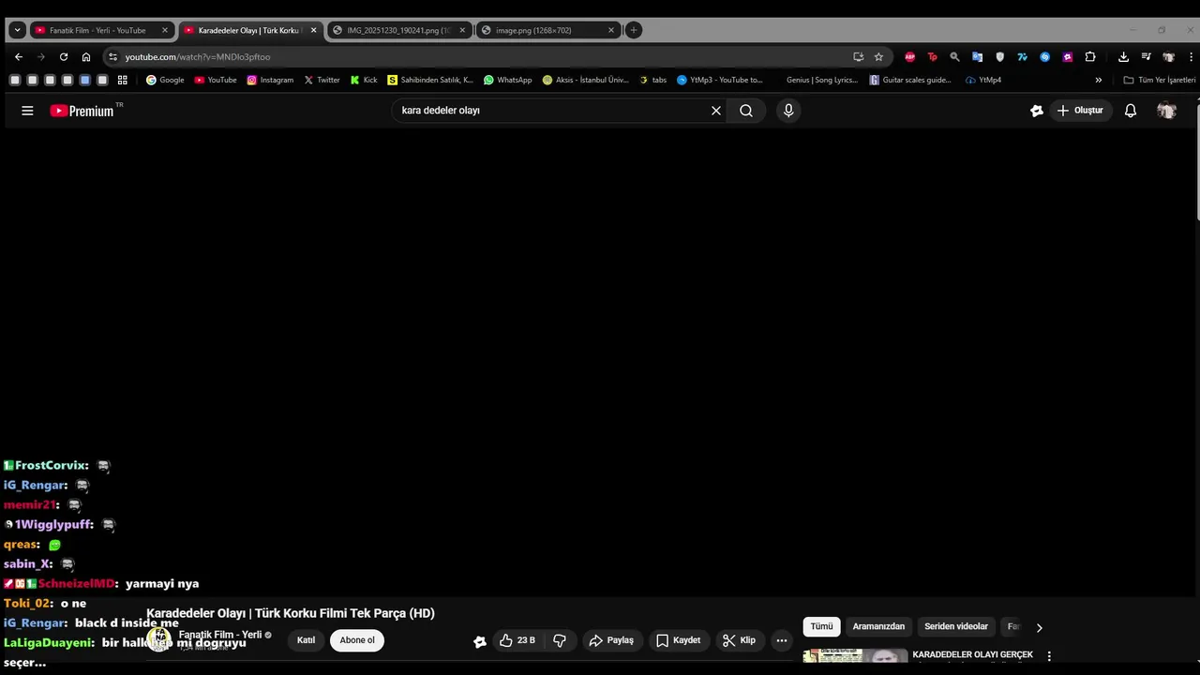1200x675 pixels.
Task: Save the video with Kaydet
Action: pyautogui.click(x=678, y=640)
